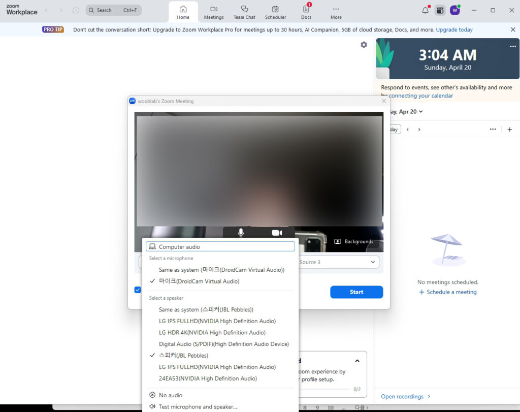The width and height of the screenshot is (520, 412).
Task: Dismiss the Pro Tip banner
Action: (x=513, y=29)
